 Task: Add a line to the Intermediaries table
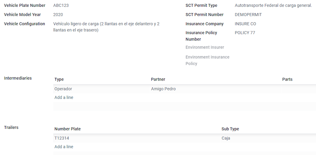[64, 97]
